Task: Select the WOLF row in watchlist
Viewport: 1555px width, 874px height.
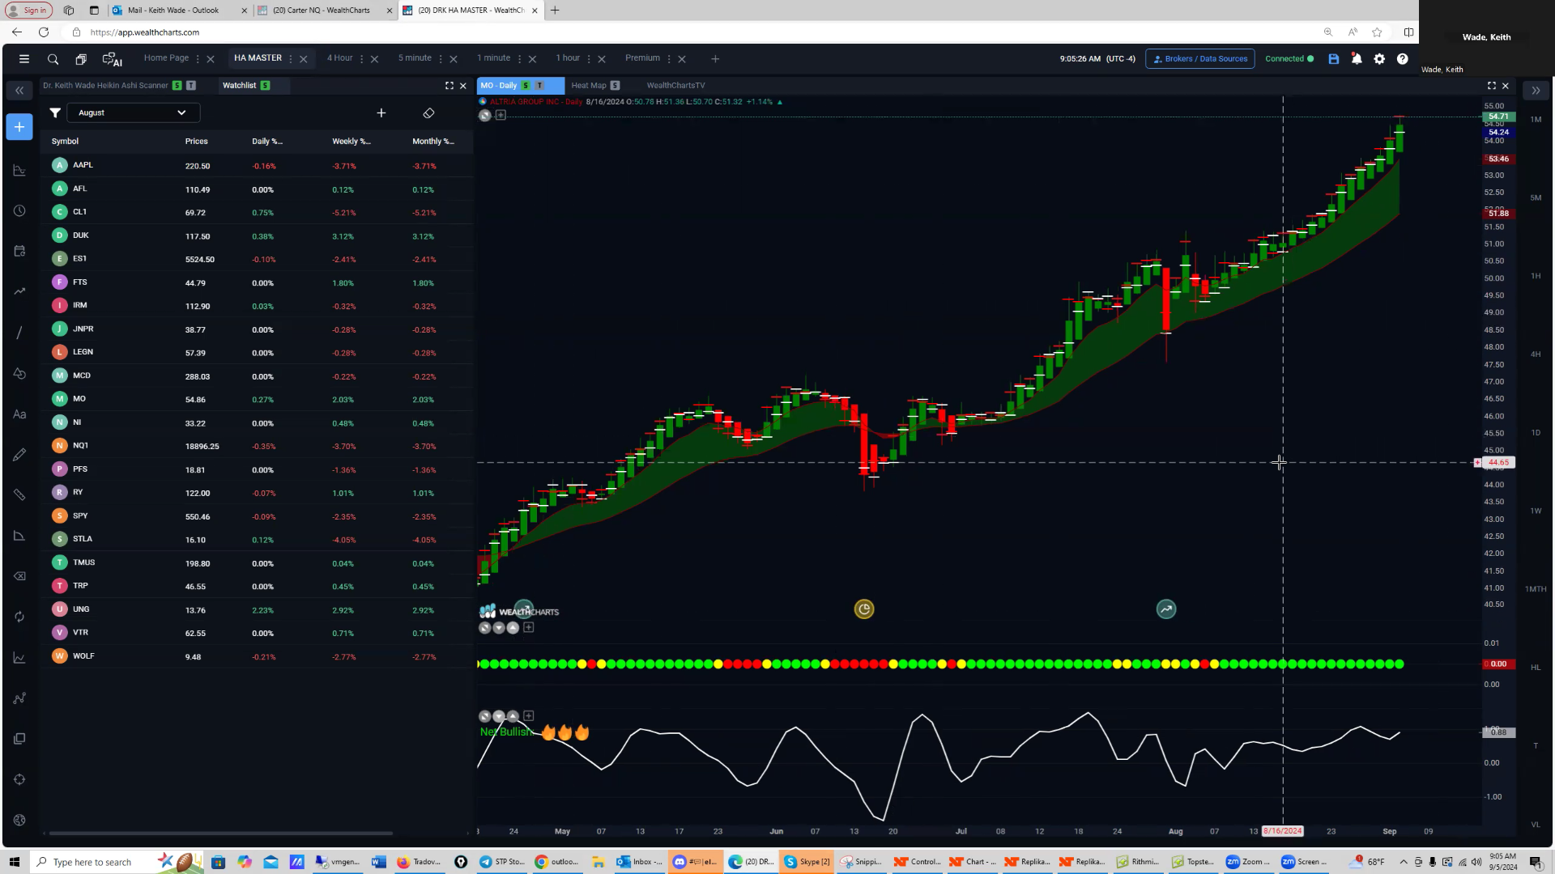Action: coord(257,656)
